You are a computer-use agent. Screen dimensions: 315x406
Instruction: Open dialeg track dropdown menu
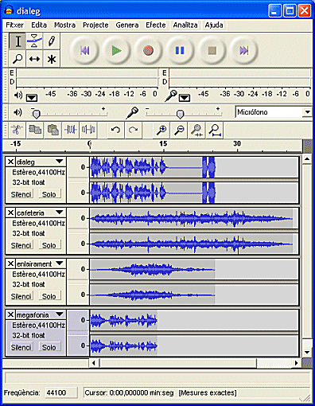tap(60, 162)
